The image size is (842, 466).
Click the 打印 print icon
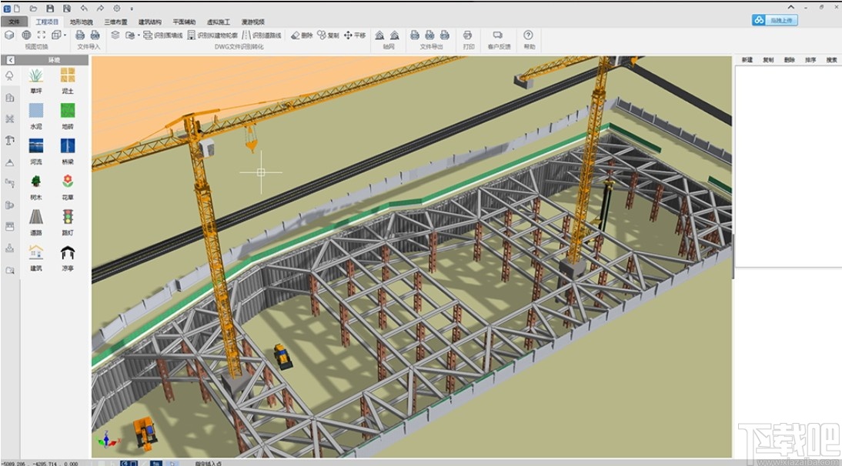(x=467, y=35)
